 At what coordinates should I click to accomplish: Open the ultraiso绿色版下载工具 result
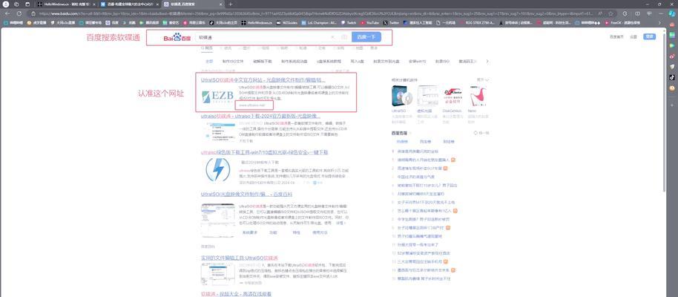tap(265, 152)
